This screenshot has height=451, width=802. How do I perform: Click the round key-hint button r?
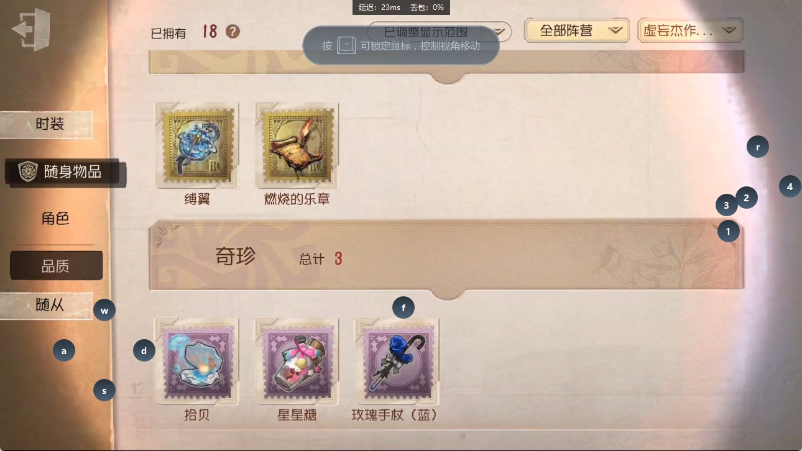pyautogui.click(x=758, y=147)
